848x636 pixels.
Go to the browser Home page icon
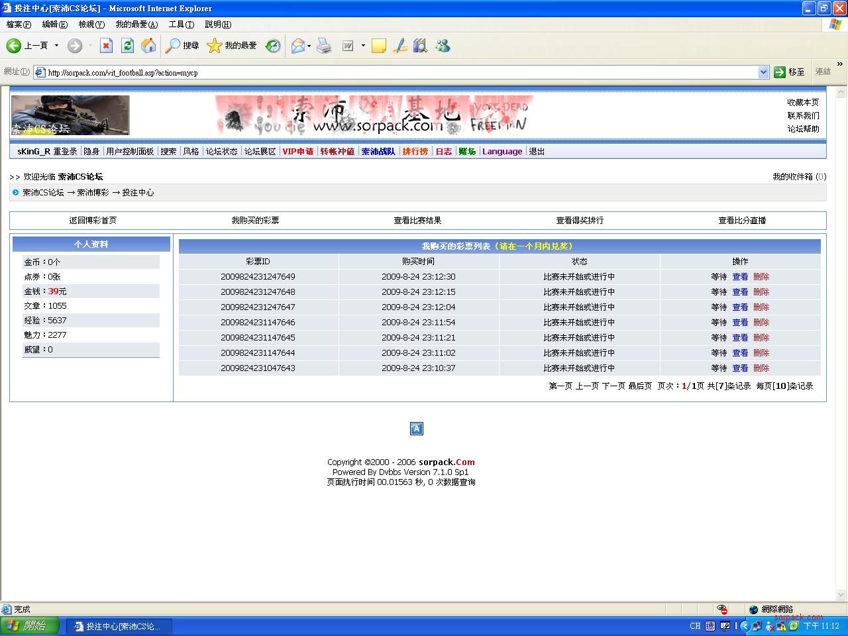pos(149,46)
